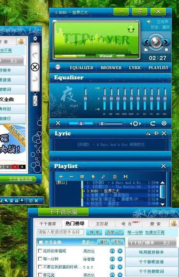Click the playlist mode M icon
Viewport: 179px width, 277px height.
(126, 177)
